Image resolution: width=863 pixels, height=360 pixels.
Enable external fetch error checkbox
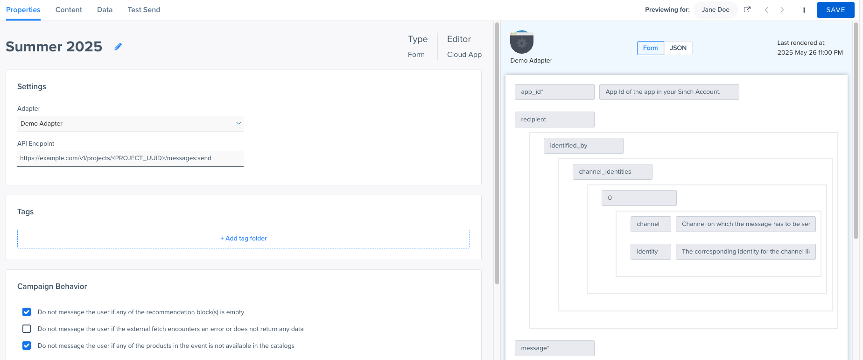pos(27,329)
